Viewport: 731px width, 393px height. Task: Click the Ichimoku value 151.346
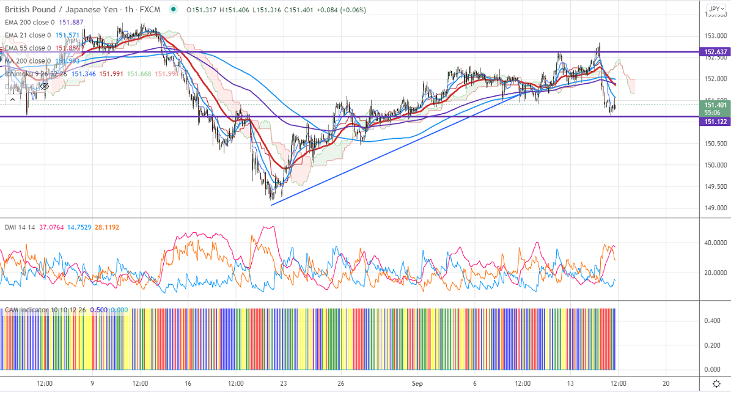coord(84,74)
